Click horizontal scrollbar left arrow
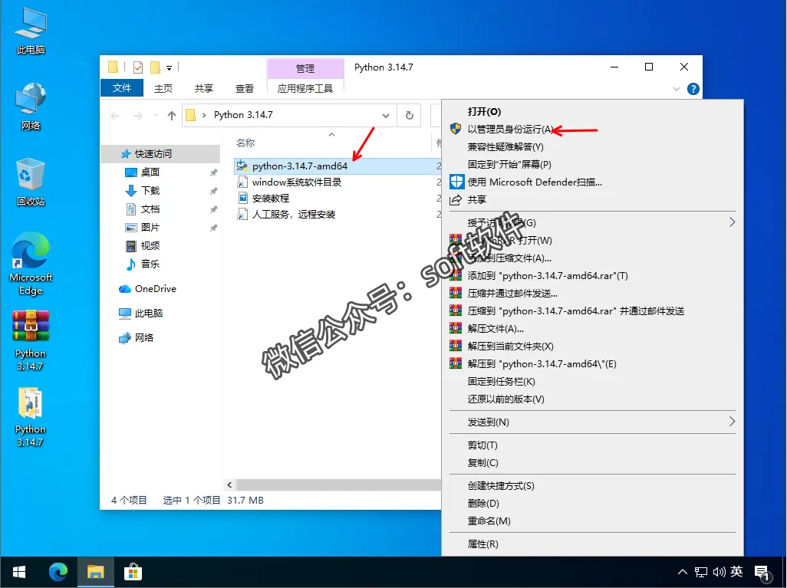This screenshot has height=588, width=787. pos(229,485)
